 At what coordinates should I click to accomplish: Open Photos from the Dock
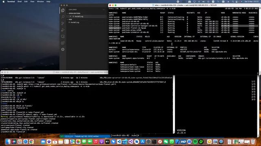(78, 142)
